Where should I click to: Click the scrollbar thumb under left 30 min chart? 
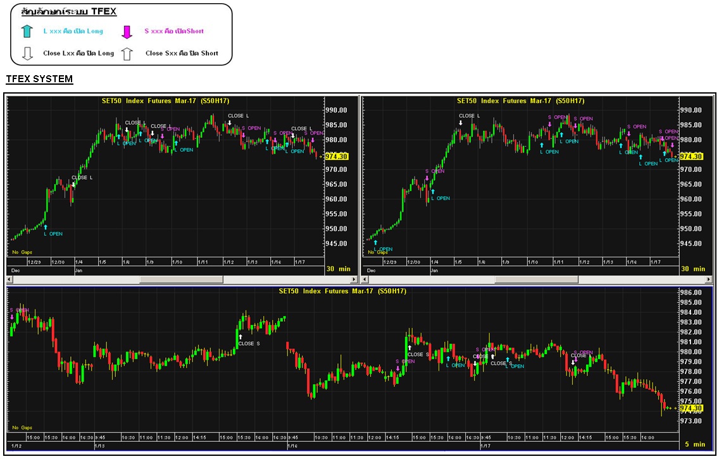tap(181, 279)
